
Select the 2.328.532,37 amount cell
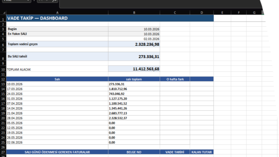[134, 118]
